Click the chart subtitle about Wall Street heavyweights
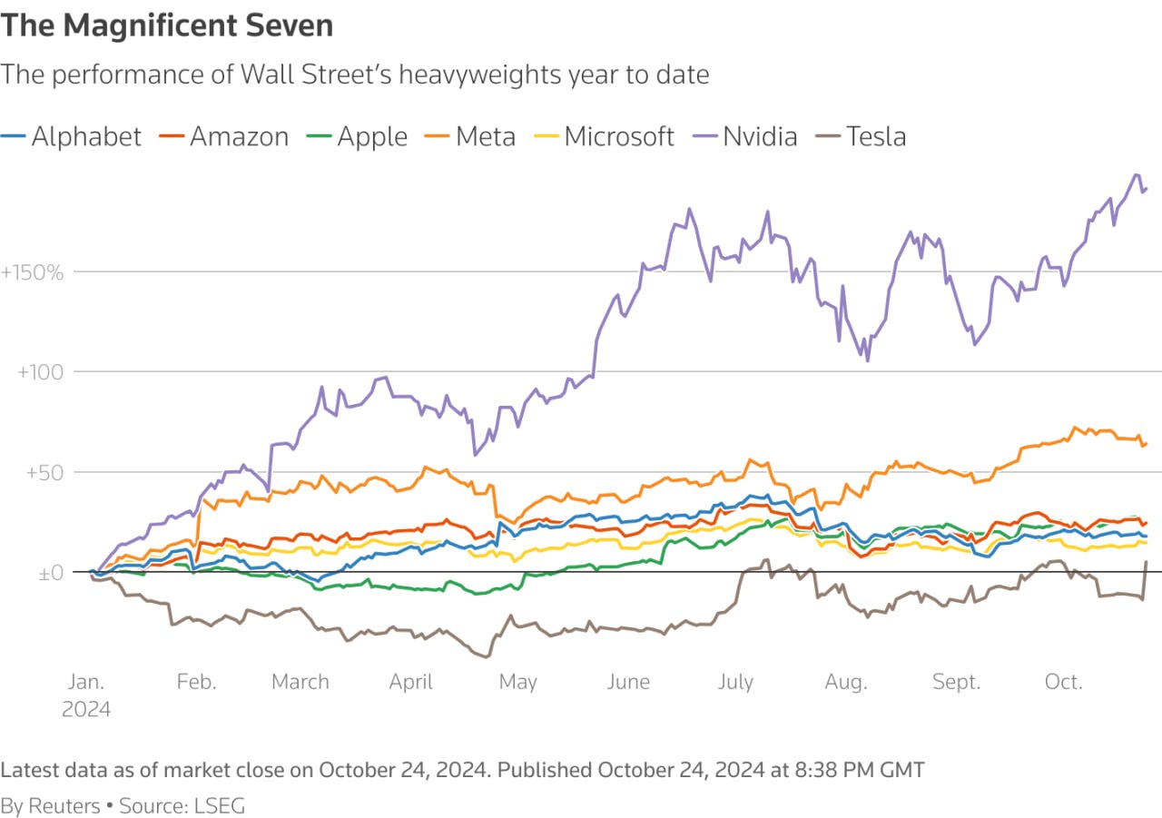Viewport: 1162px width, 818px height. [355, 74]
